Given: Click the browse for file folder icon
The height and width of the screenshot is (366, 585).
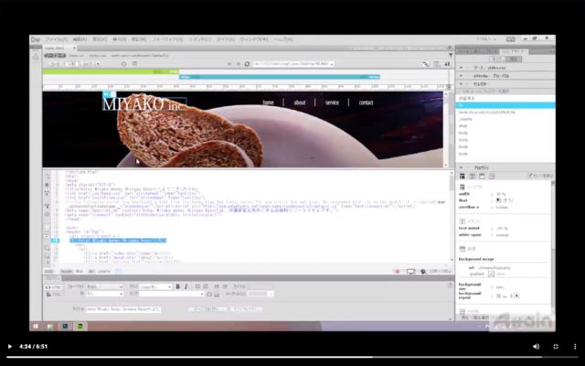Looking at the screenshot, I should [217, 295].
